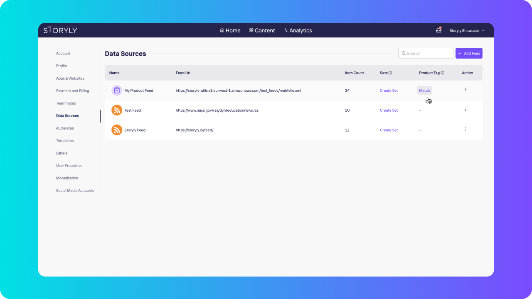Open the Content tab
This screenshot has width=532, height=299.
262,30
